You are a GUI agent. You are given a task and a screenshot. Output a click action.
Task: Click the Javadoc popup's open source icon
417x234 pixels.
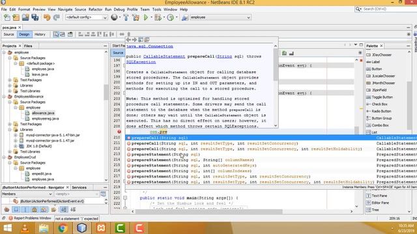147,40
